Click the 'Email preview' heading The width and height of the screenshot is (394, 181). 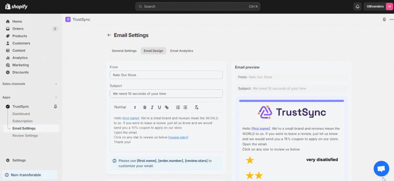[247, 67]
